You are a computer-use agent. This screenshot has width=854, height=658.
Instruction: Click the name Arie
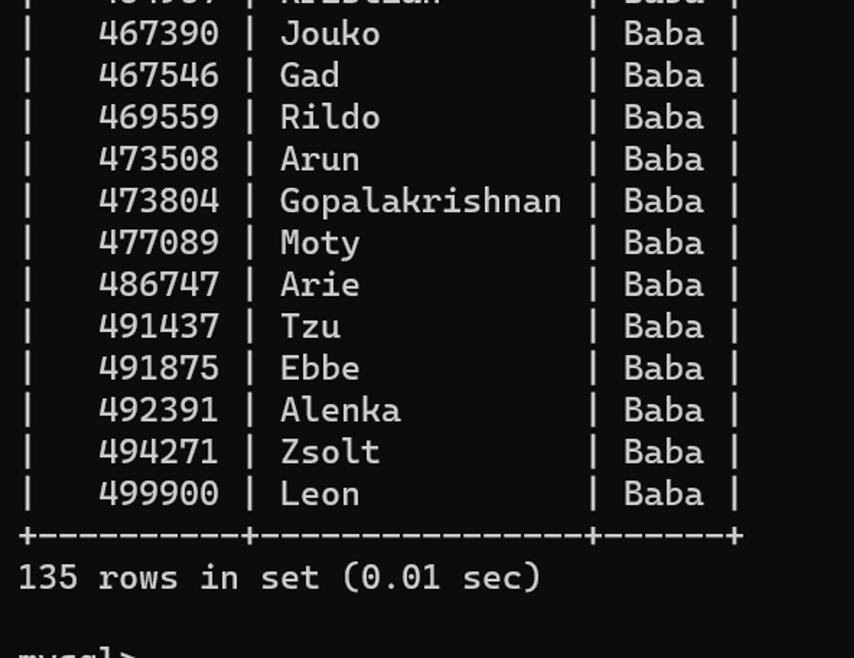pos(320,285)
